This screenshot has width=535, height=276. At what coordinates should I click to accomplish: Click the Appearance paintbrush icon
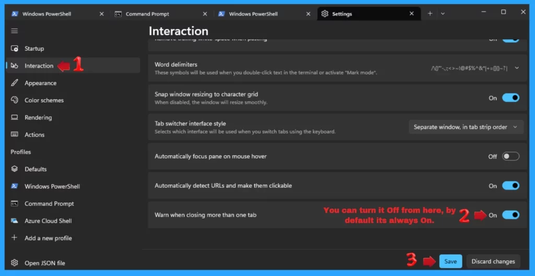pos(14,83)
